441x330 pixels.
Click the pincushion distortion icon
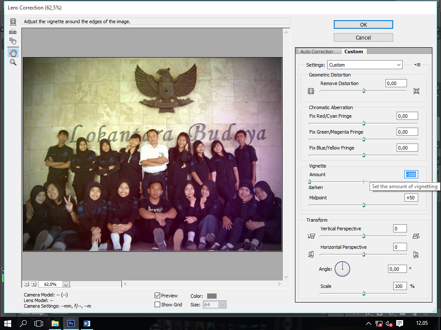tap(416, 91)
